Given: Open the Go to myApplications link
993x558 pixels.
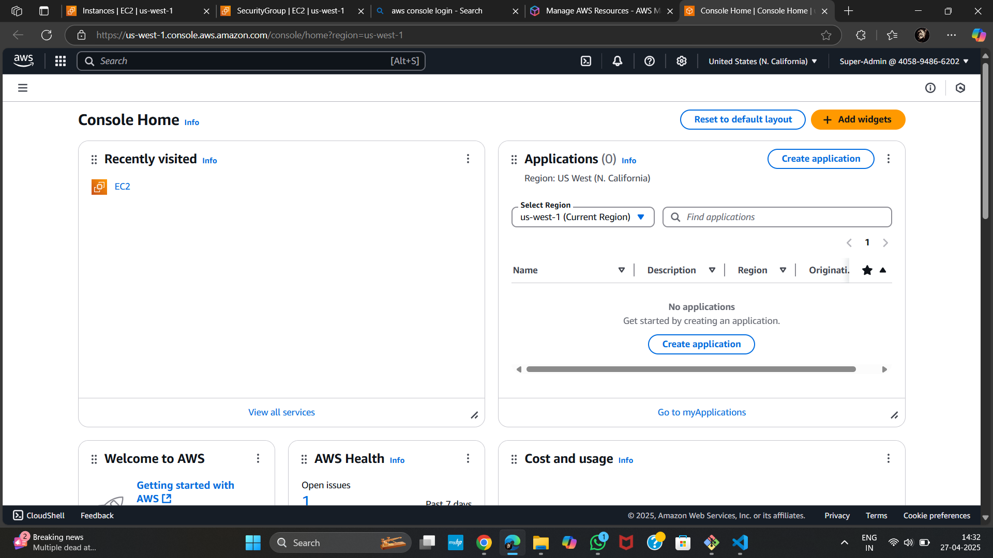Looking at the screenshot, I should (701, 412).
